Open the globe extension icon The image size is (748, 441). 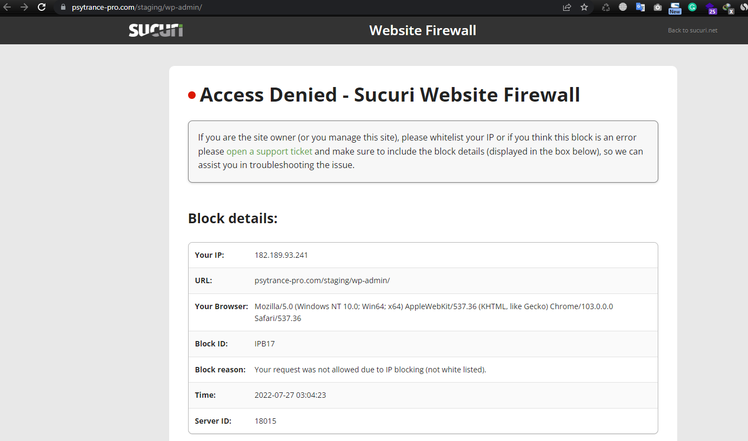623,8
